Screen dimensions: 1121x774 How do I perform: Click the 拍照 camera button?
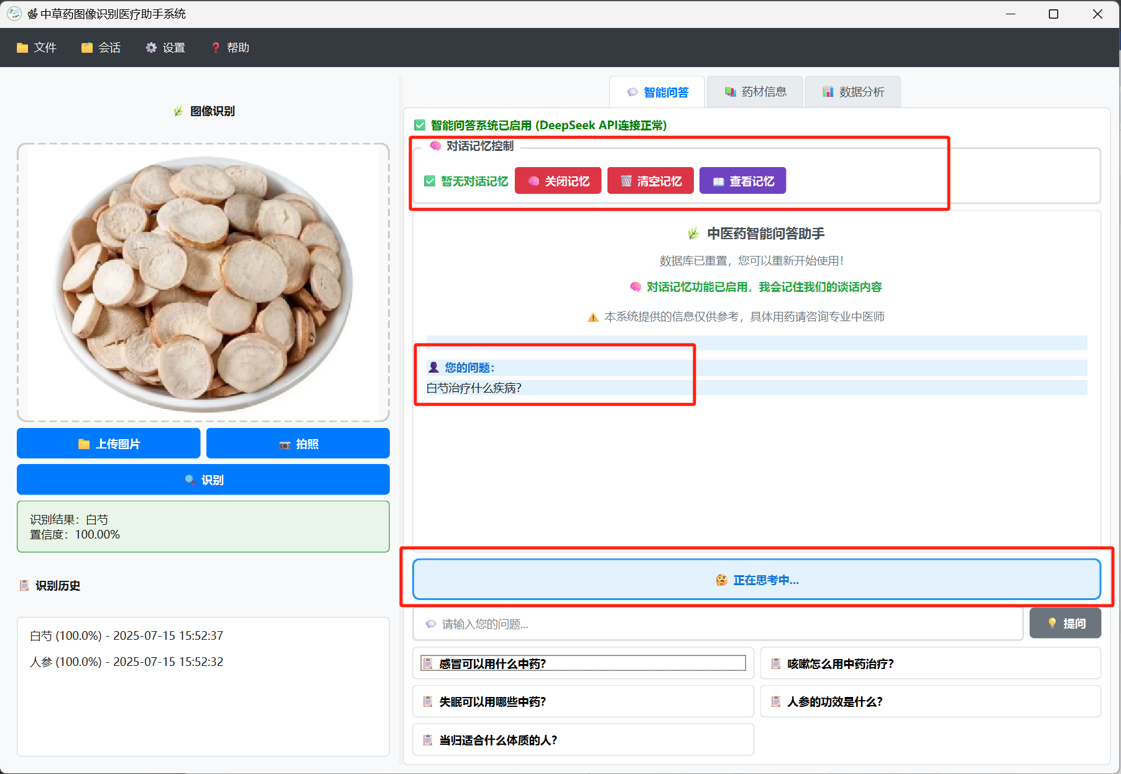pos(298,444)
